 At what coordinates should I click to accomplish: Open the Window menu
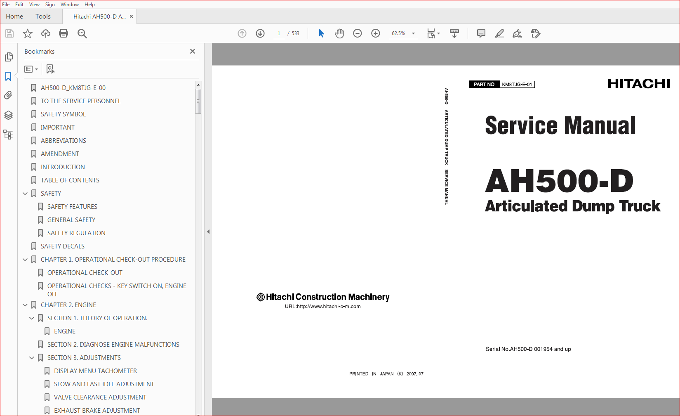pyautogui.click(x=70, y=5)
